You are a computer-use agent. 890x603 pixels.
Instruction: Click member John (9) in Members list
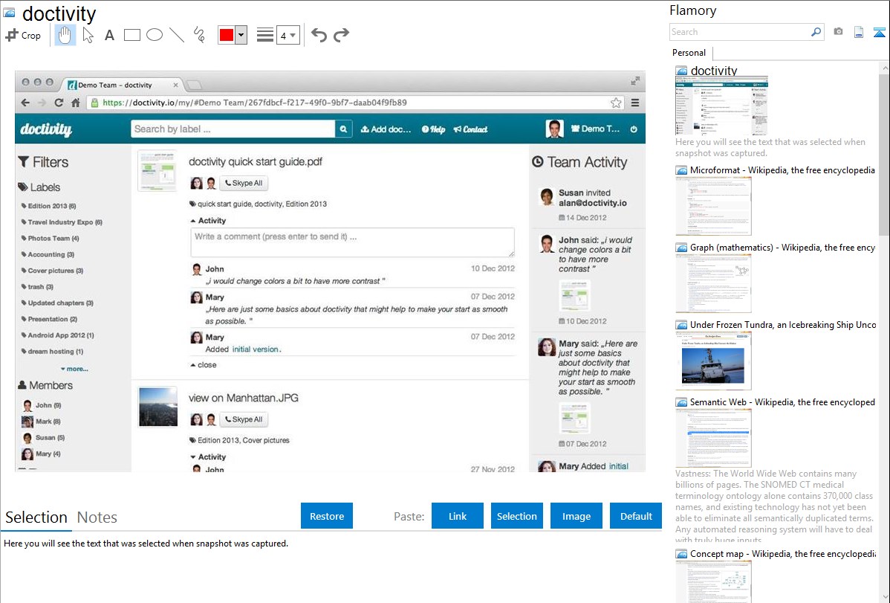(42, 405)
